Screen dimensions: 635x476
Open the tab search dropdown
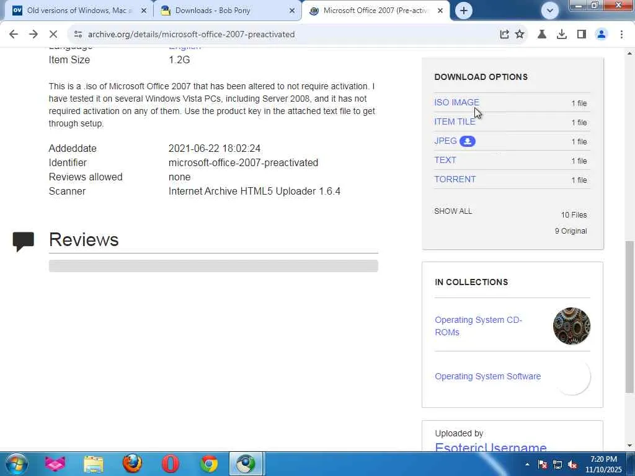(x=550, y=11)
